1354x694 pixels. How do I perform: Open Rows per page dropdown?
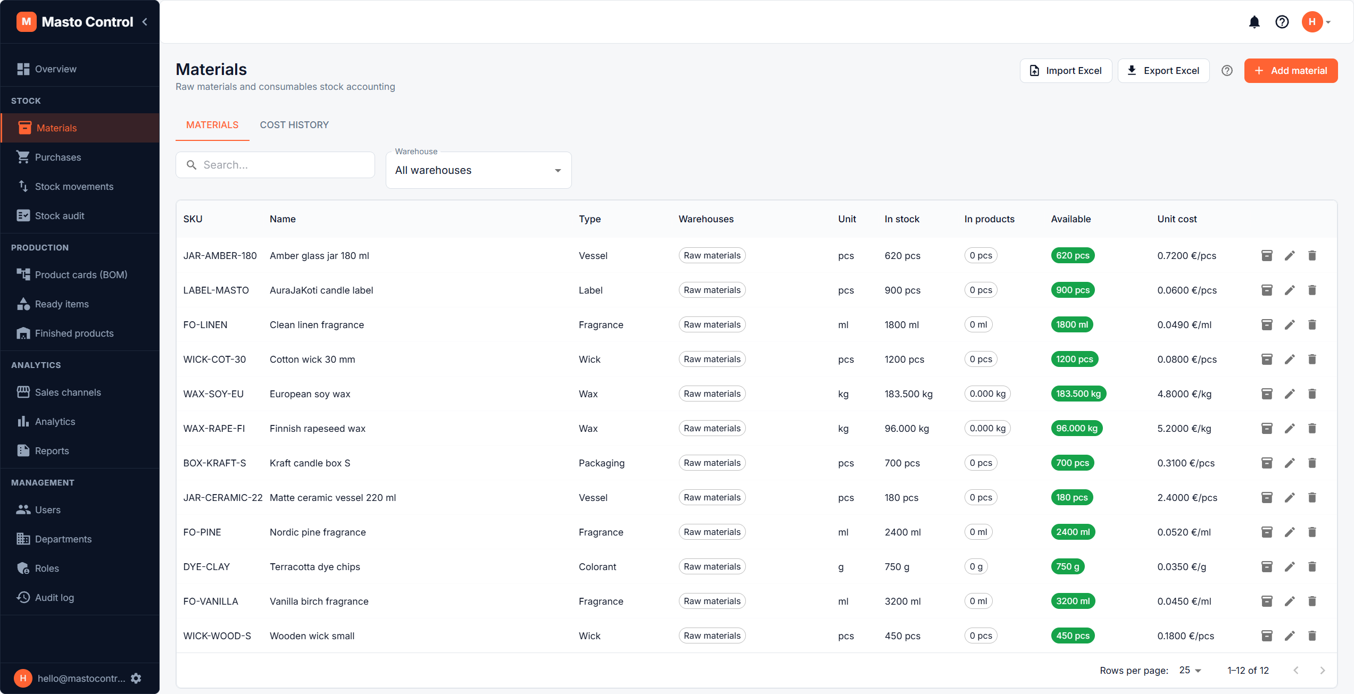[x=1190, y=671]
